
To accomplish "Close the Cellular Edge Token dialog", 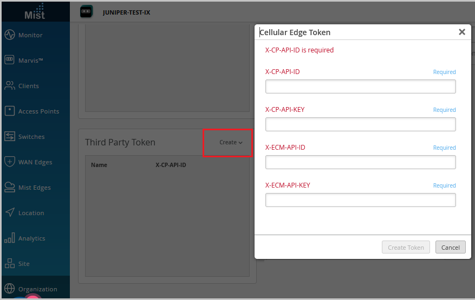I will tap(462, 32).
